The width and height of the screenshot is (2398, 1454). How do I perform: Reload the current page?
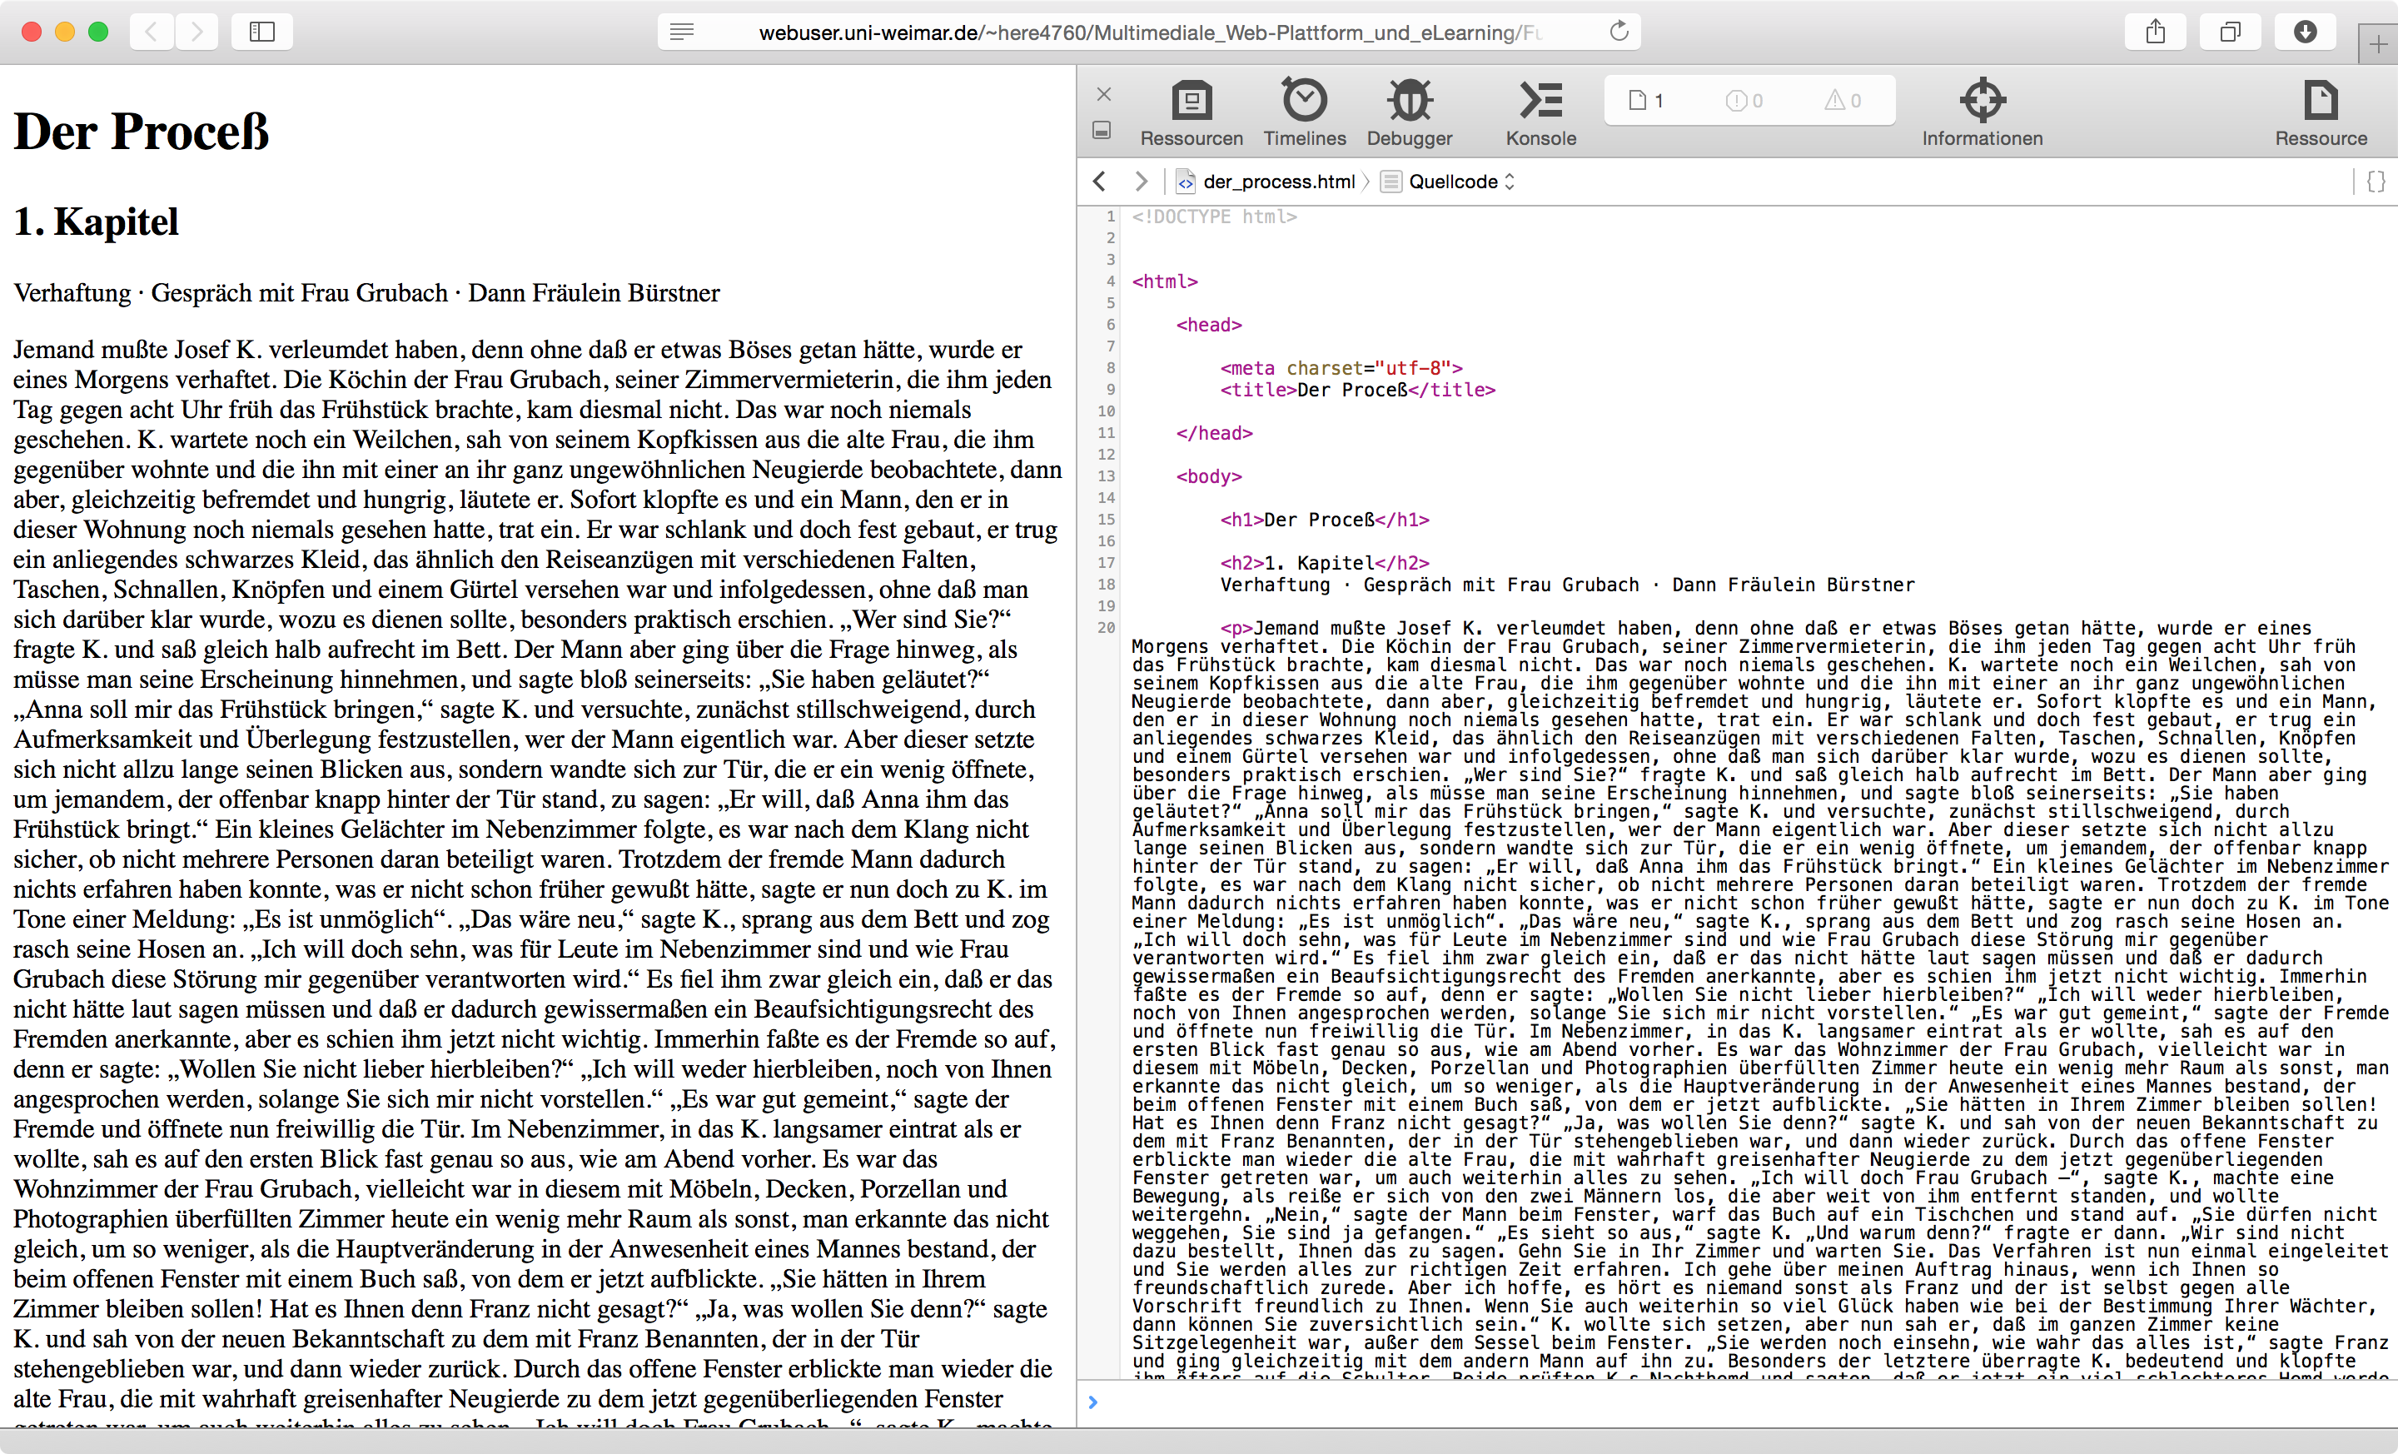tap(1619, 32)
